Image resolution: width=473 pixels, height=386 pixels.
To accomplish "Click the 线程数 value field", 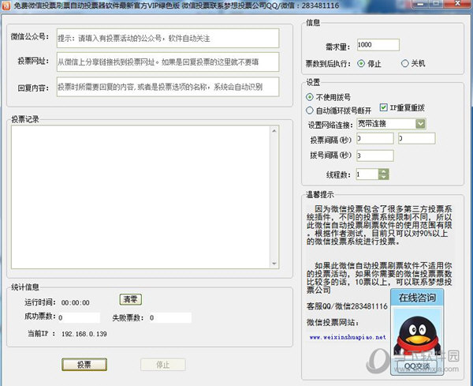I will point(367,174).
